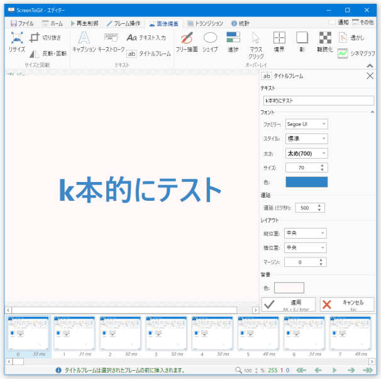
Task: Click the 切り抜き crop tool
Action: click(45, 38)
